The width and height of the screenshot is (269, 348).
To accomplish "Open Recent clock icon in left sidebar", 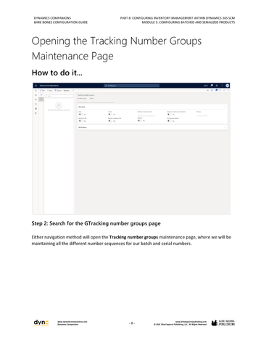I will click(x=36, y=104).
